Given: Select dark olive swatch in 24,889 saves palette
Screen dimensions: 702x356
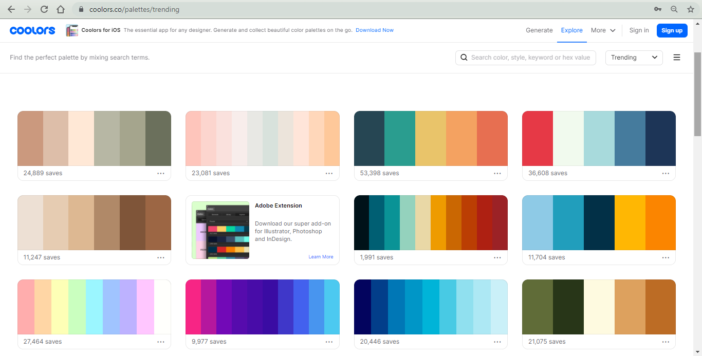Looking at the screenshot, I should [x=158, y=138].
